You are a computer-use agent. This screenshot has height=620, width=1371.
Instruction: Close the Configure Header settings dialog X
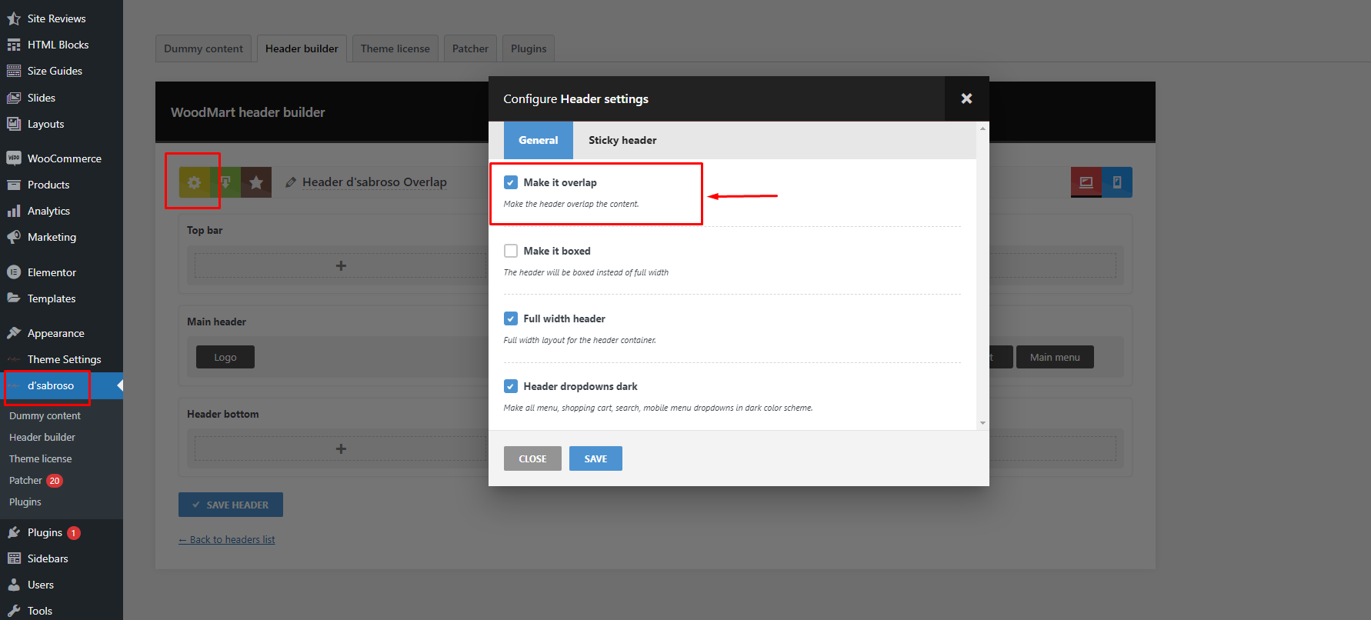[967, 98]
